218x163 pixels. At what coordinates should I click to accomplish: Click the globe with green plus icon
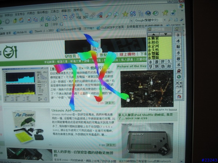coord(173,12)
